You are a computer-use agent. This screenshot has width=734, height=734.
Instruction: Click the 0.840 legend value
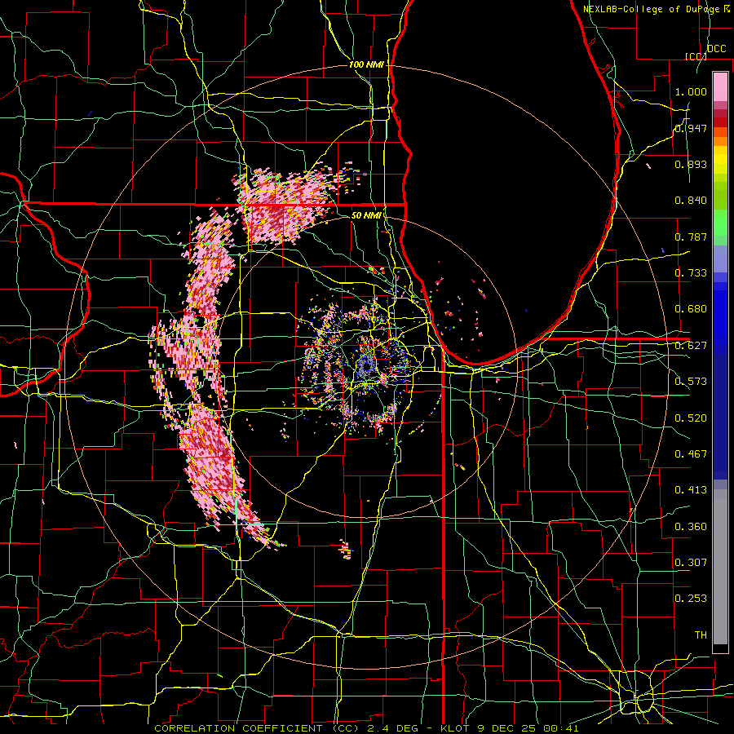tap(691, 201)
